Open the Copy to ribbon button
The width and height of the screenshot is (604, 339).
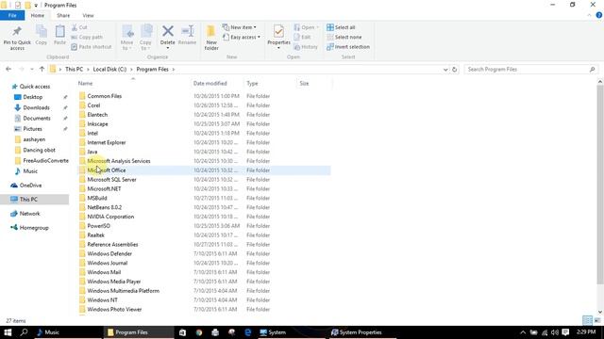[x=145, y=38]
